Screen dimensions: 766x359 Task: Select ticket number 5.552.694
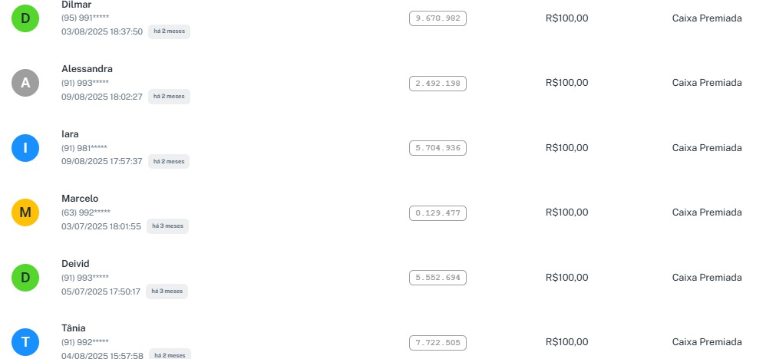click(437, 277)
